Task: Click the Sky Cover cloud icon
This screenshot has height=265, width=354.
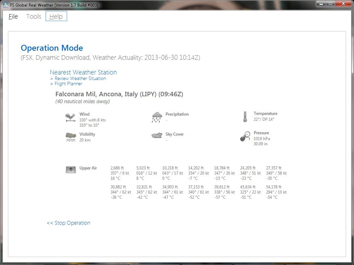Action: coord(157,135)
